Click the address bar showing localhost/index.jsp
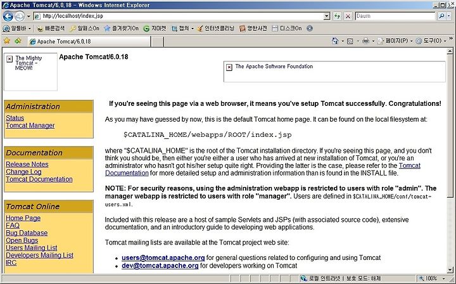 [x=179, y=16]
